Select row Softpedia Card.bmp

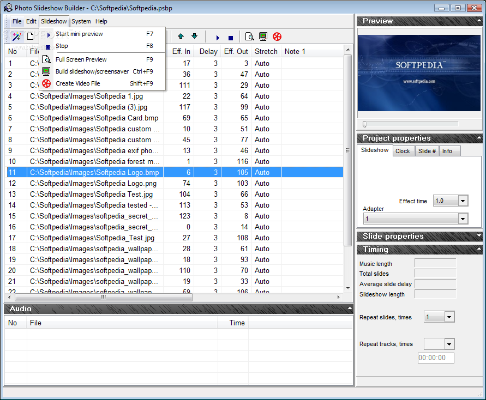[x=175, y=118]
